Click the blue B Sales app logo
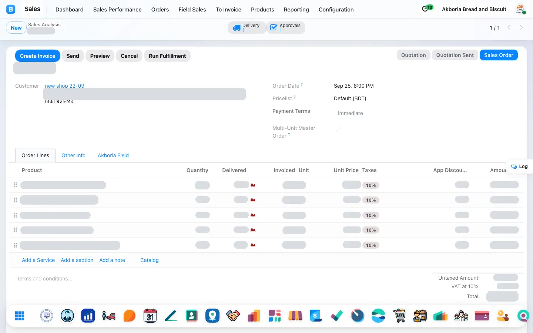Screen dimensions: 533x333 click(x=11, y=9)
